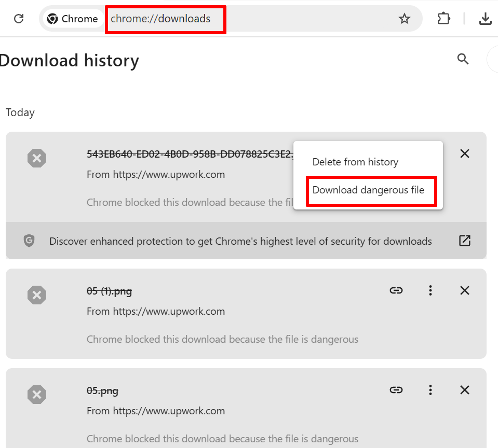This screenshot has width=498, height=448.
Task: Open the Extensions puzzle icon
Action: [443, 19]
